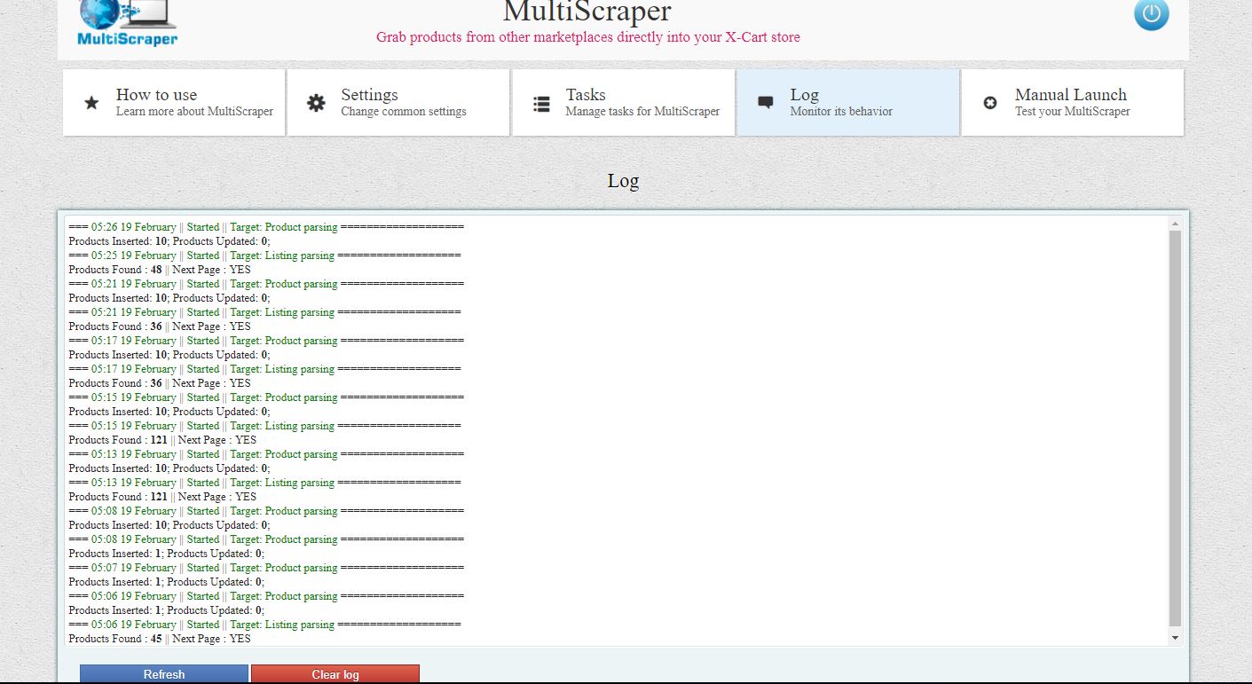The width and height of the screenshot is (1252, 684).
Task: Click the log scrollbar down arrow
Action: pyautogui.click(x=1176, y=637)
